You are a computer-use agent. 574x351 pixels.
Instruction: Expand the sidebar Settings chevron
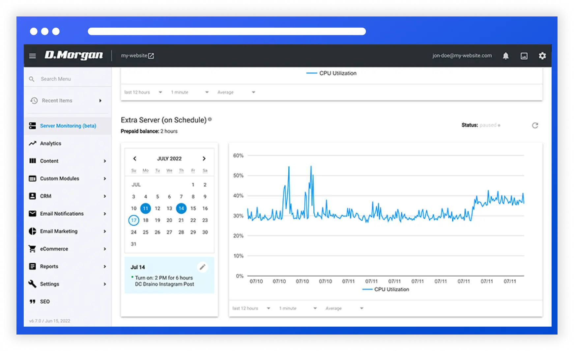(105, 284)
